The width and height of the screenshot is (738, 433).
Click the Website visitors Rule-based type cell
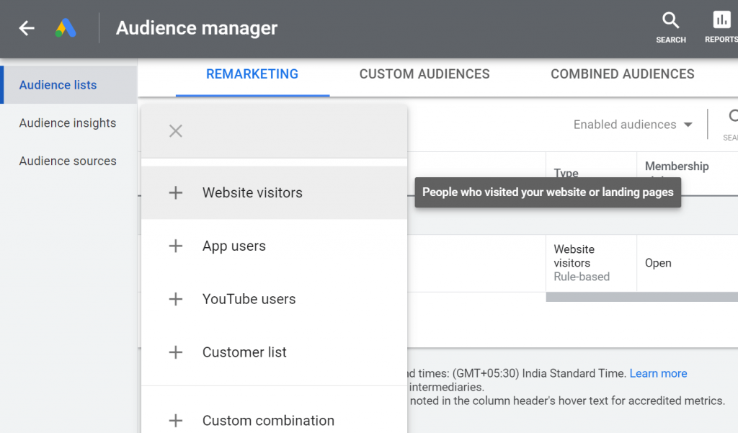tap(591, 263)
